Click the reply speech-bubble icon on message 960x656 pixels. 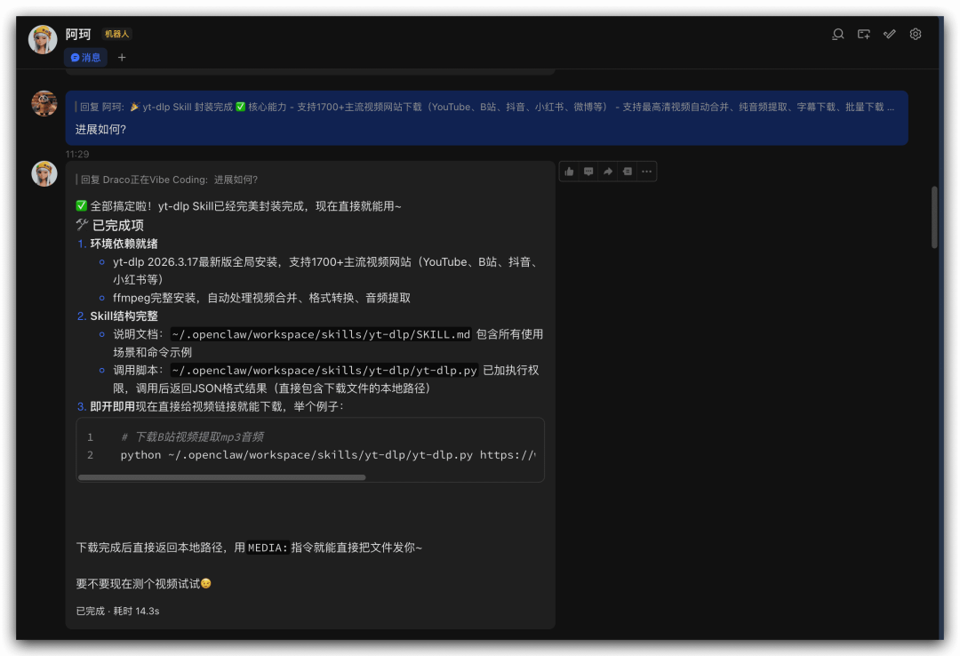click(x=588, y=172)
